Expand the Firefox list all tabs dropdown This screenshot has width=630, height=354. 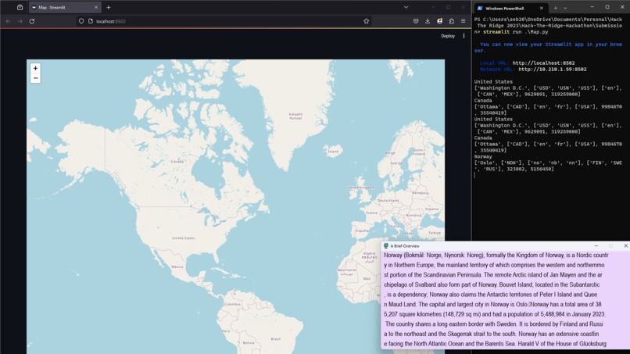click(406, 7)
